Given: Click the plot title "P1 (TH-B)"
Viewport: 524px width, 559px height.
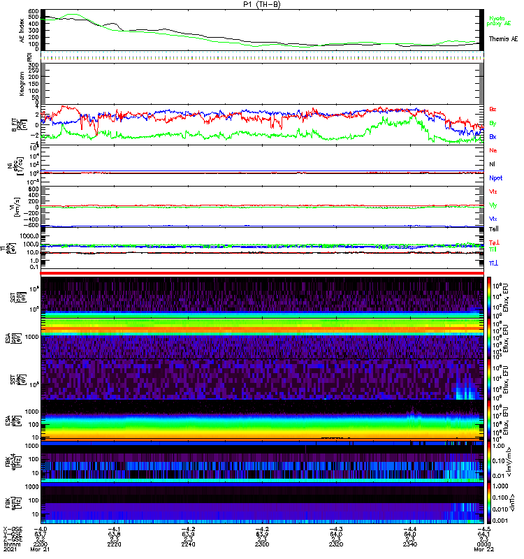Looking at the screenshot, I should (x=261, y=4).
